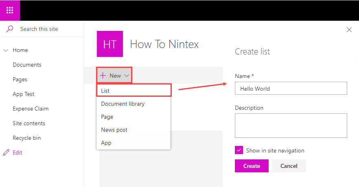The image size is (359, 187).
Task: Click the Description text area
Action: click(291, 126)
